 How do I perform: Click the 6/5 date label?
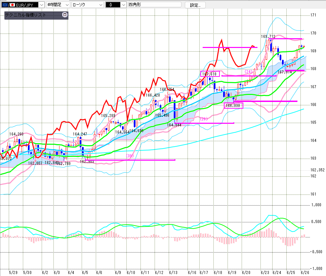pyautogui.click(x=85, y=272)
